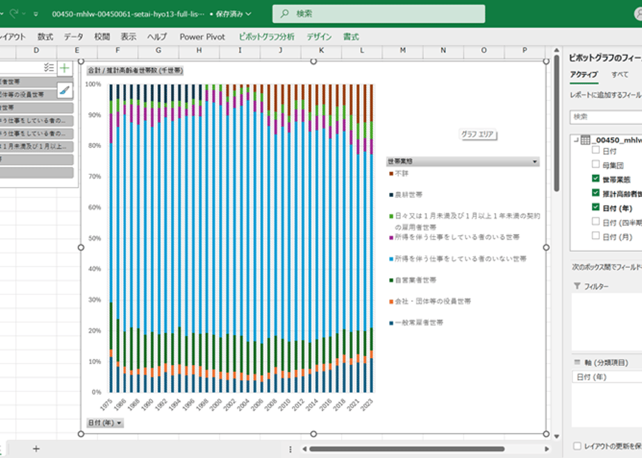Toggle the レイアウトの更新を保留 checkbox
Viewport: 642px width, 458px height.
click(577, 446)
